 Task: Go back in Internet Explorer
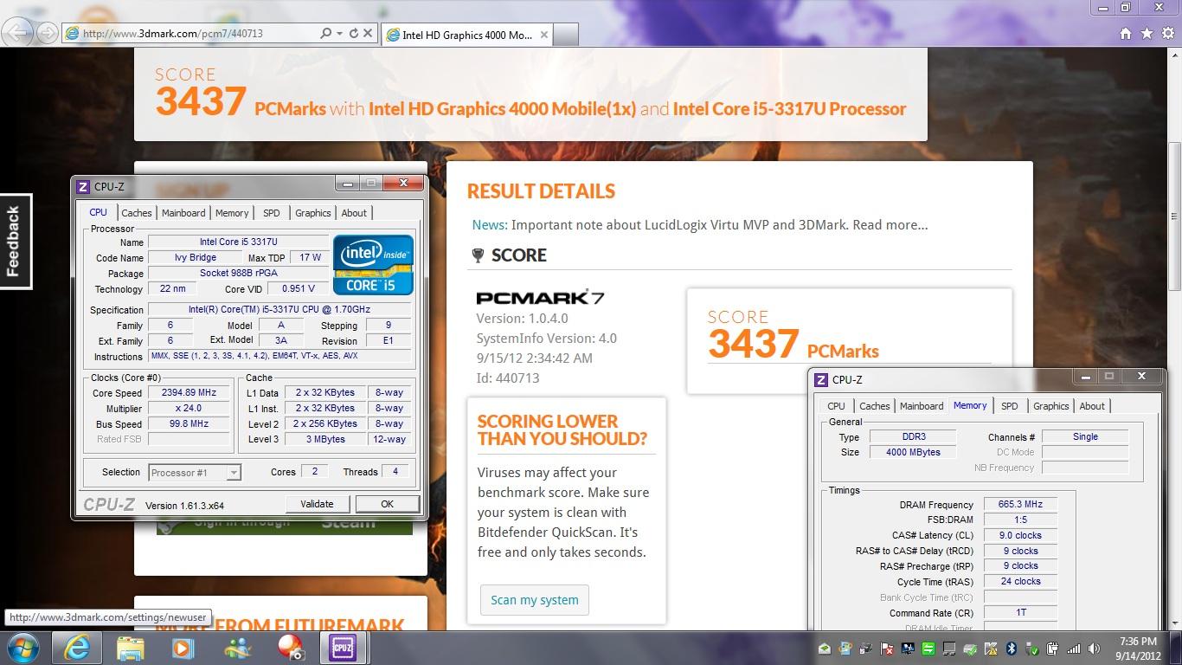[x=18, y=33]
